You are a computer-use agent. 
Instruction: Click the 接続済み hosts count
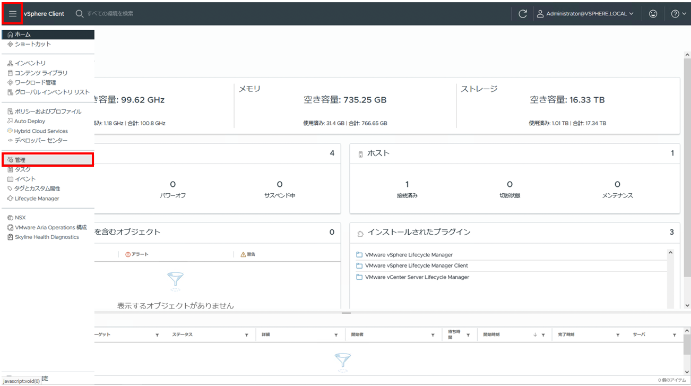point(407,184)
